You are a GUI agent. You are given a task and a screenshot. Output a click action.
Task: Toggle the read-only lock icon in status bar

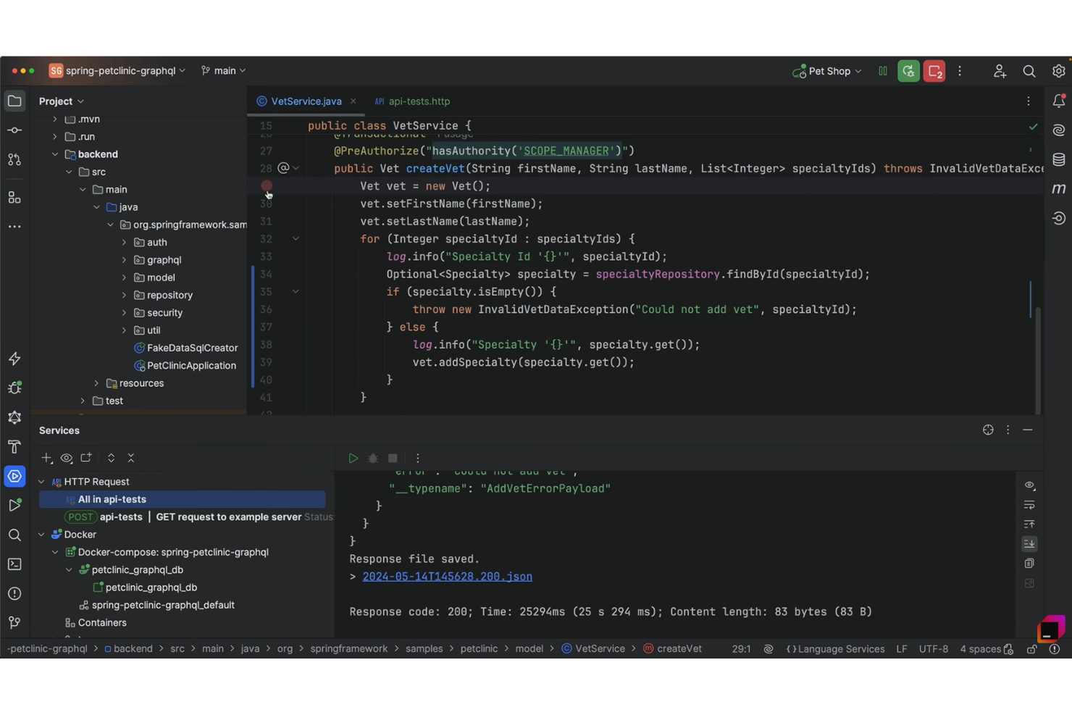pyautogui.click(x=1031, y=649)
